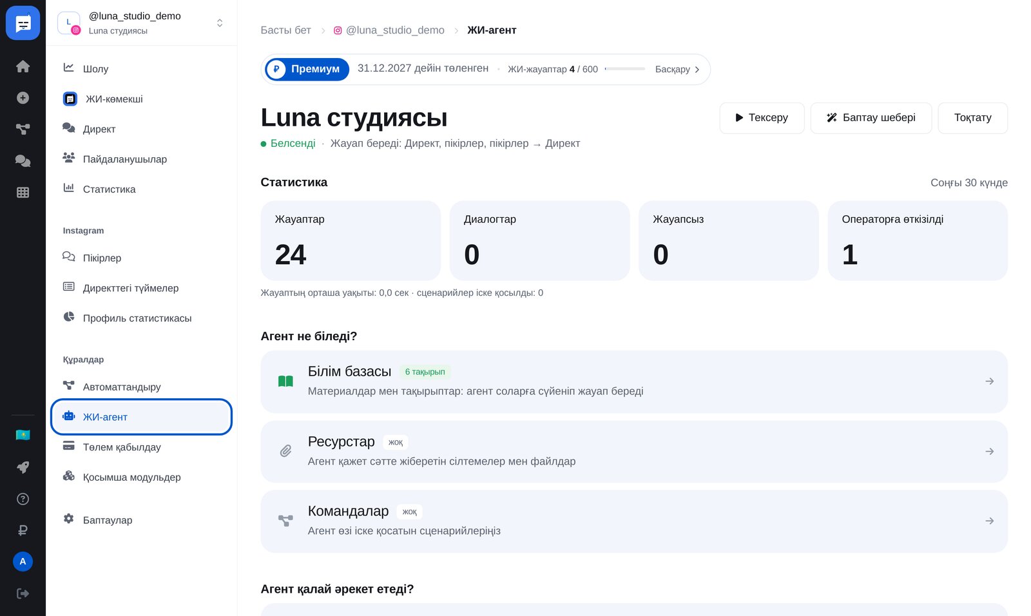Click the Премиум plan badge
Screen dimensions: 1031x616
click(307, 69)
